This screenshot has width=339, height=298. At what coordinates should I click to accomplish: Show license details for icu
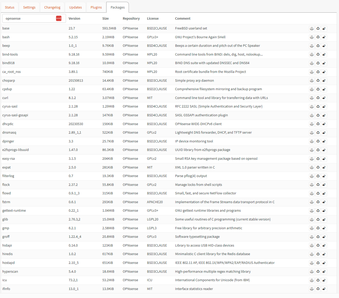coord(312,280)
